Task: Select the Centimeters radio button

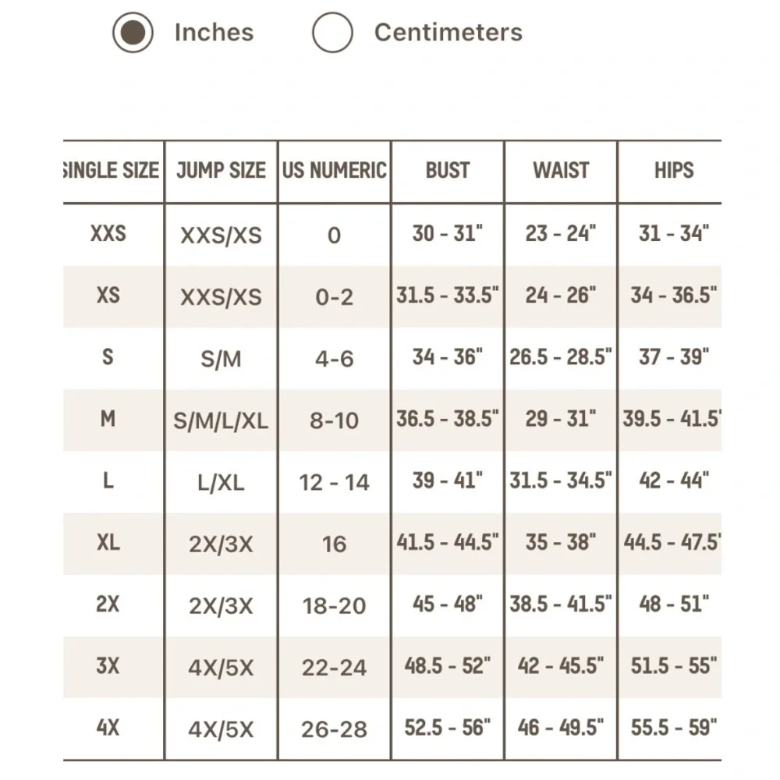Action: [x=332, y=32]
